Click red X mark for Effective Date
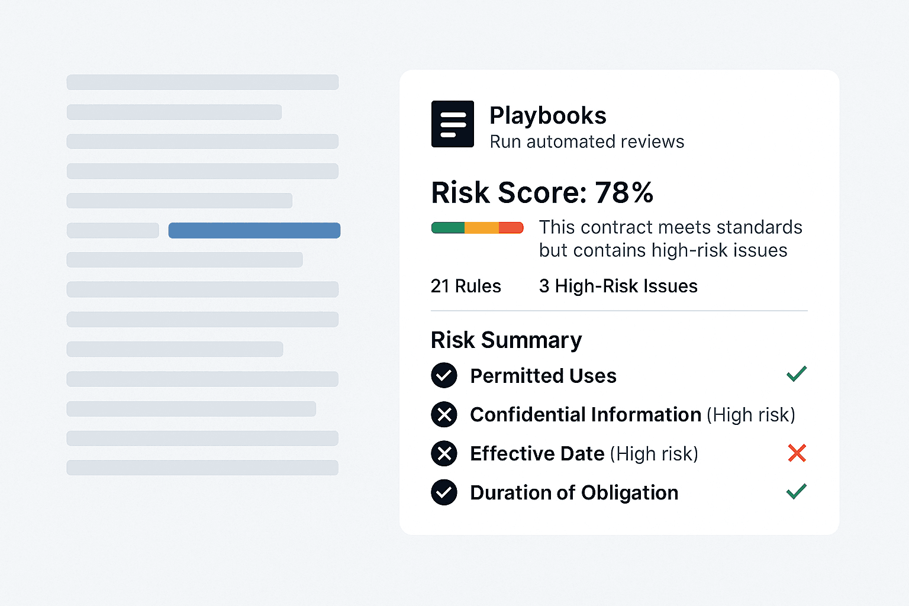This screenshot has width=909, height=606. (797, 453)
